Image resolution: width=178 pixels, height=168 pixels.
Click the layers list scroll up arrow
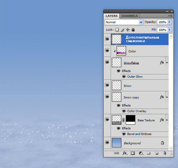pos(171,36)
